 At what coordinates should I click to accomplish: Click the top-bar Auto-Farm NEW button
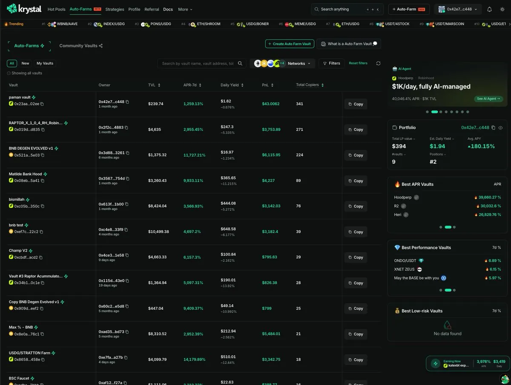410,9
